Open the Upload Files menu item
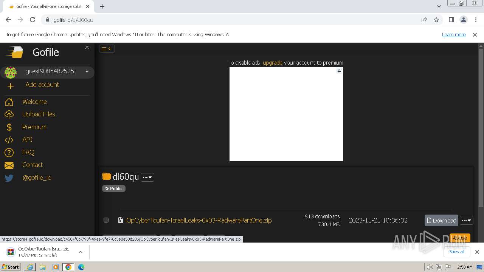 (x=39, y=114)
